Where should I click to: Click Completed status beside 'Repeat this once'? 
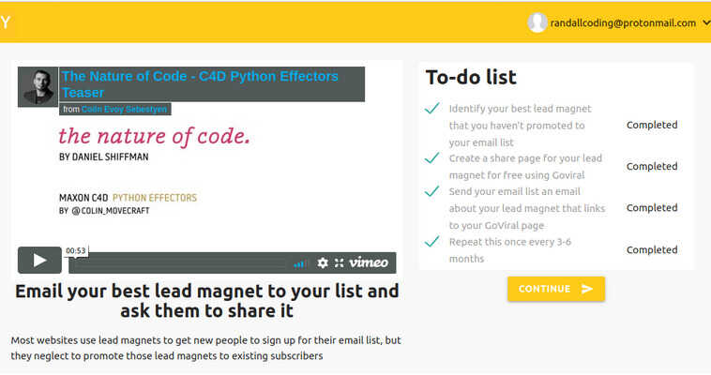click(x=652, y=250)
